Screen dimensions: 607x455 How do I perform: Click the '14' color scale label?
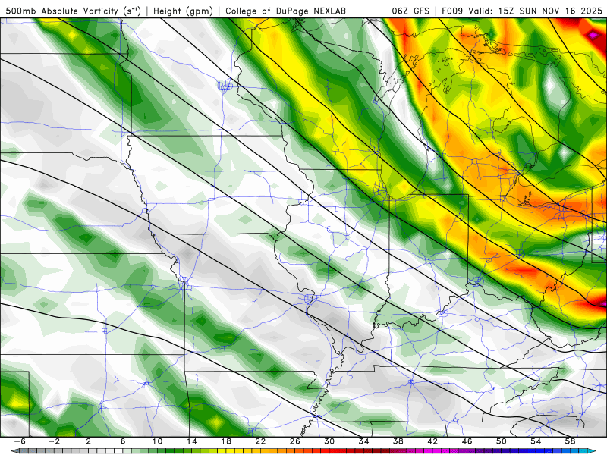coord(192,441)
